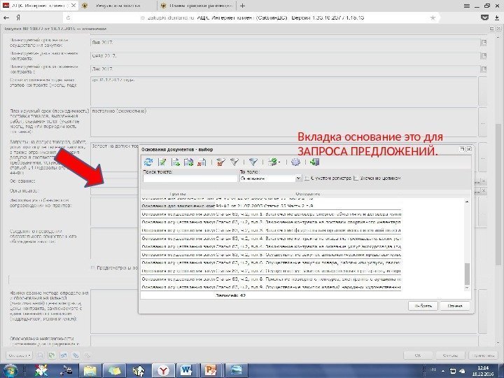This screenshot has height=378, width=504.
Task: Click the main form 'Применить' button
Action: (x=484, y=356)
